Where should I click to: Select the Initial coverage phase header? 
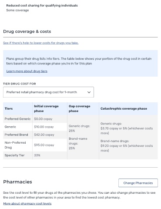46,108
